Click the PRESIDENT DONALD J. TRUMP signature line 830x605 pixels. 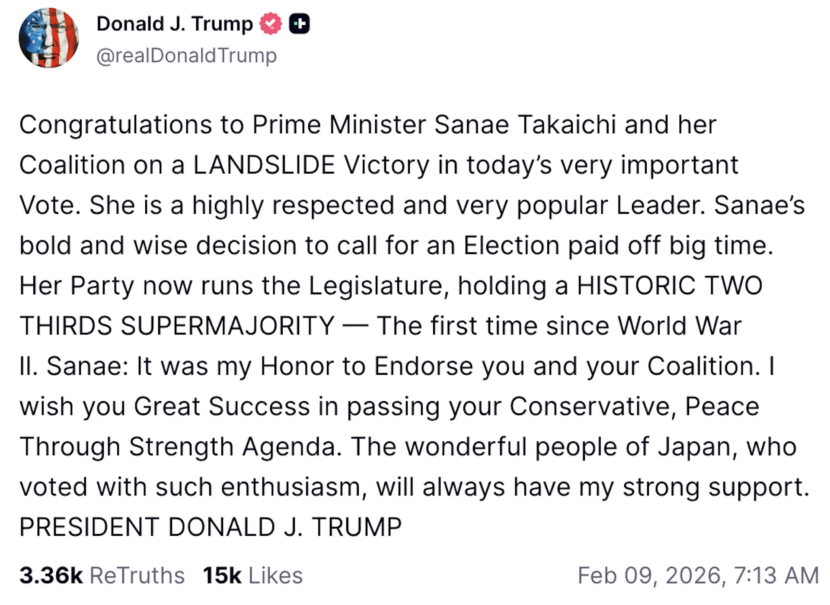pos(212,526)
